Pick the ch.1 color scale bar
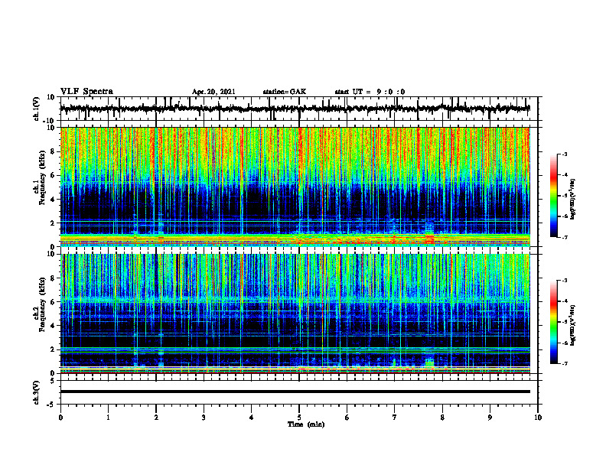Screen dimensions: 606x468 553,196
